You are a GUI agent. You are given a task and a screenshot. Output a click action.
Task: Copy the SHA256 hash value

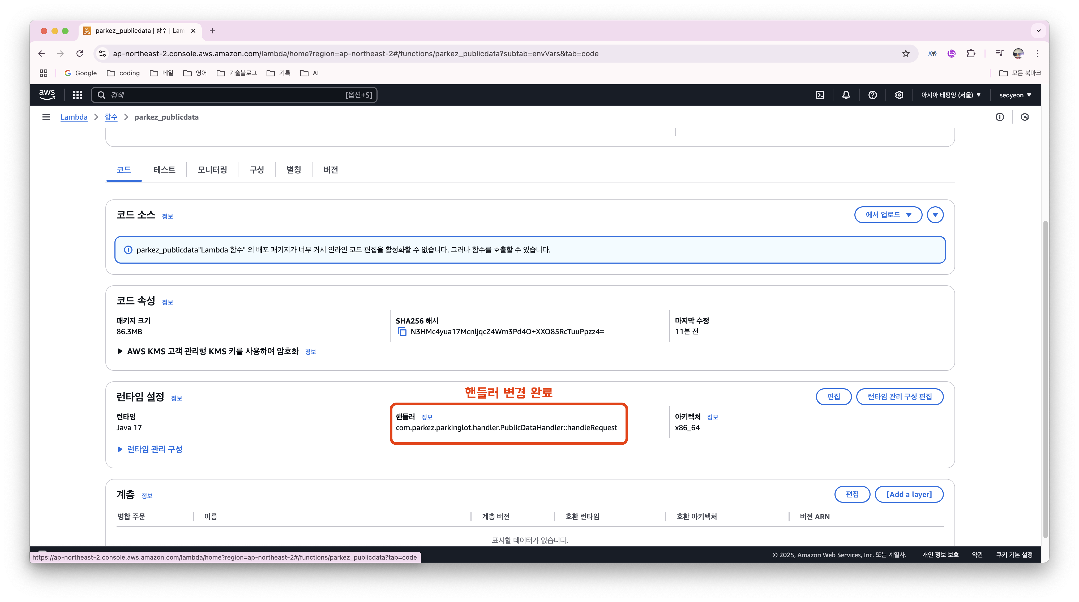point(402,332)
